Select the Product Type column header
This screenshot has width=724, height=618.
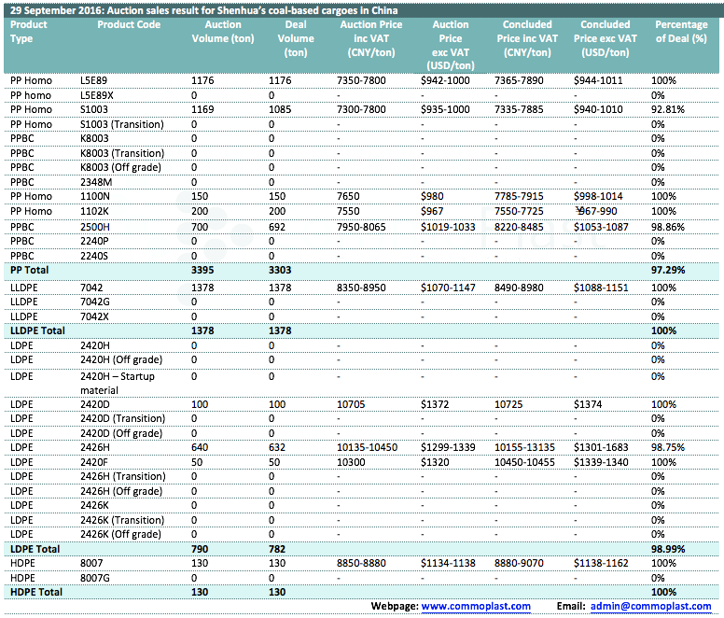(28, 32)
